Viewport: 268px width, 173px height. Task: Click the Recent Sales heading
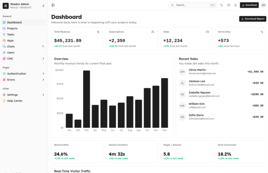tap(188, 59)
